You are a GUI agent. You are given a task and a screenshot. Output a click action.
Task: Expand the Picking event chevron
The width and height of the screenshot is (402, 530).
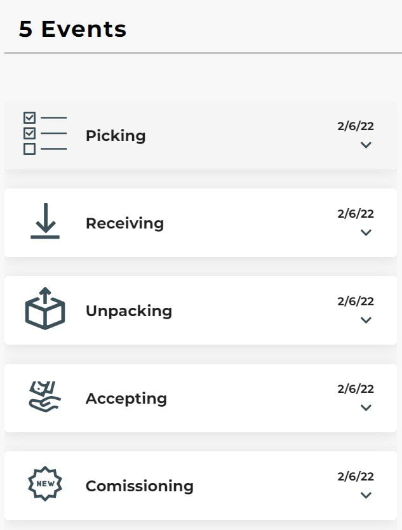[366, 145]
